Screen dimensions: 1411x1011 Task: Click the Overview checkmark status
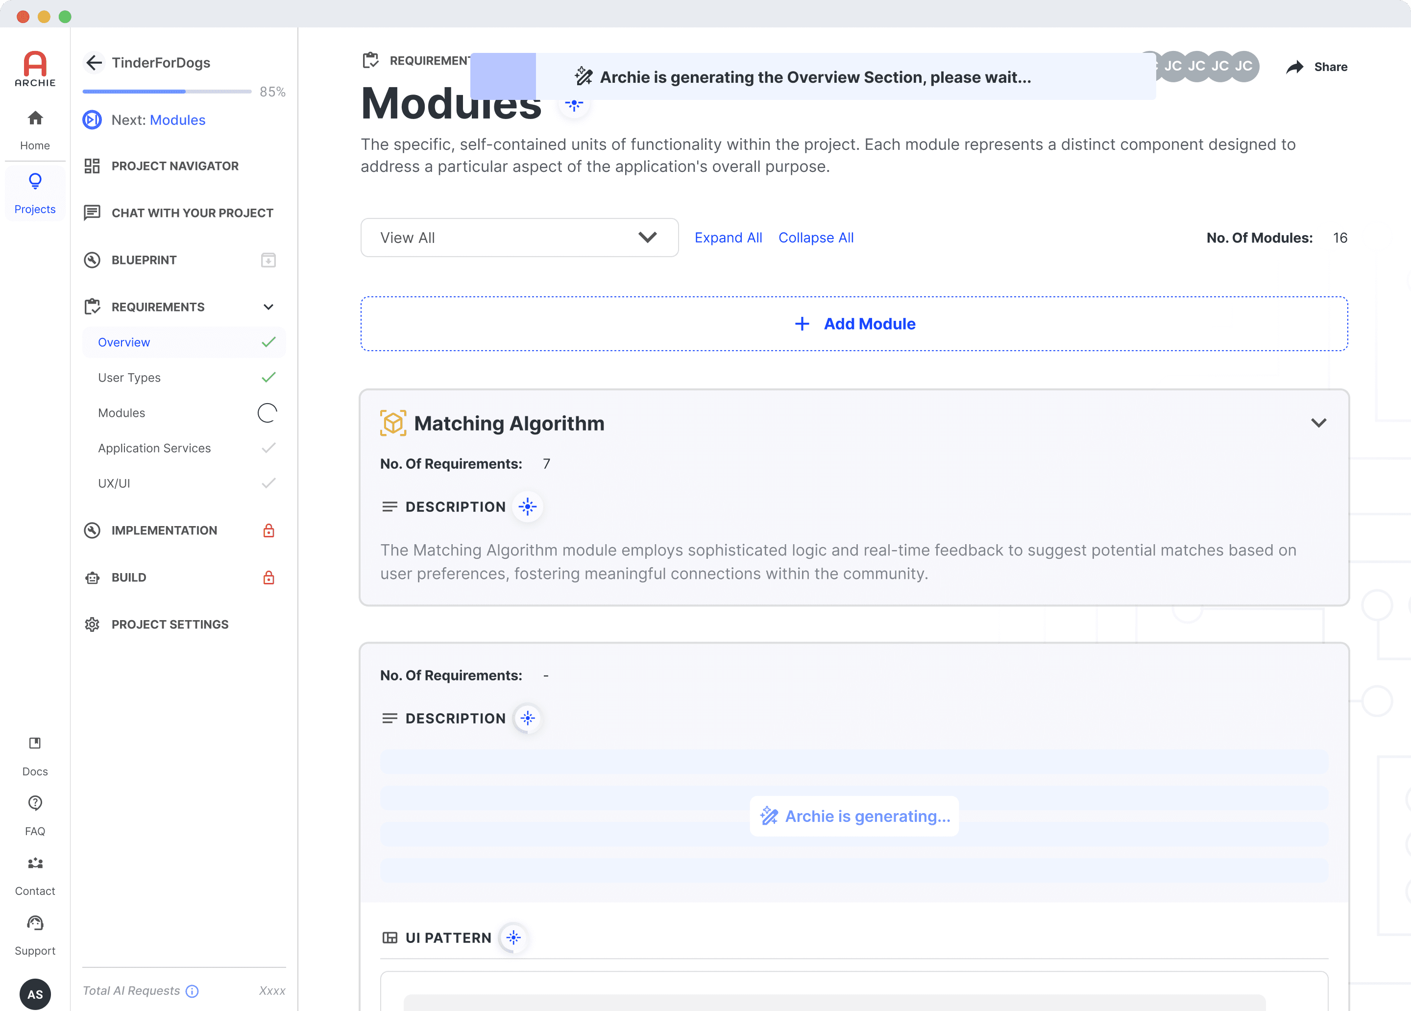point(268,342)
